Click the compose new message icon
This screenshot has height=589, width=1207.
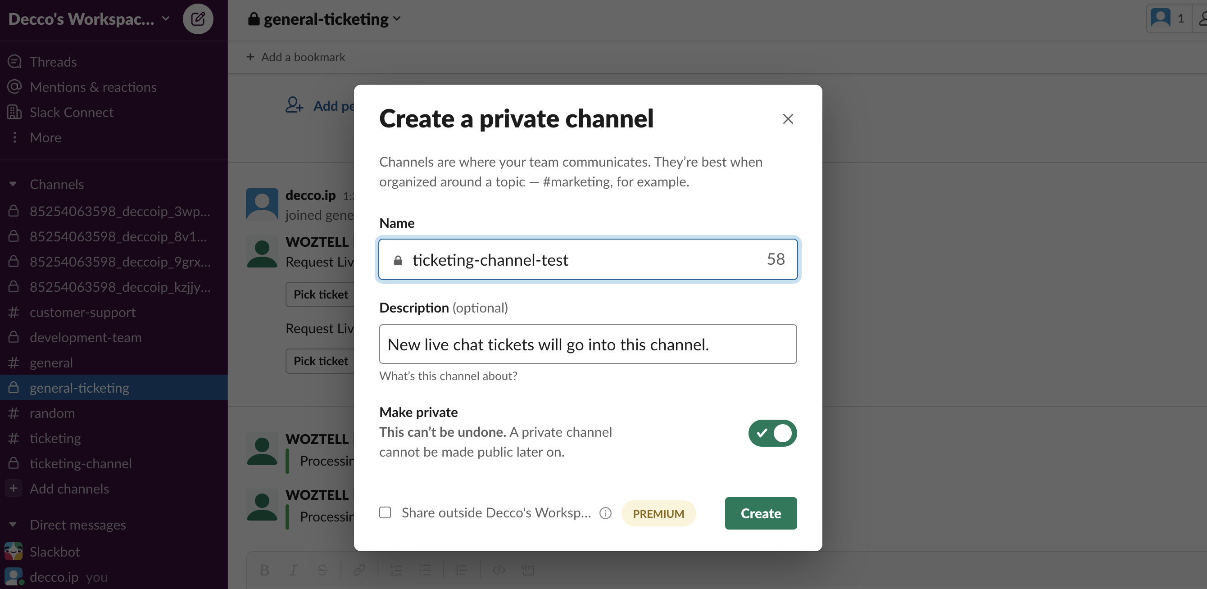pos(198,19)
